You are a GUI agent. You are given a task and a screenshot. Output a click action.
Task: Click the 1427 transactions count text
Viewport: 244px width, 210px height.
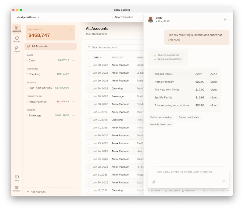[97, 34]
